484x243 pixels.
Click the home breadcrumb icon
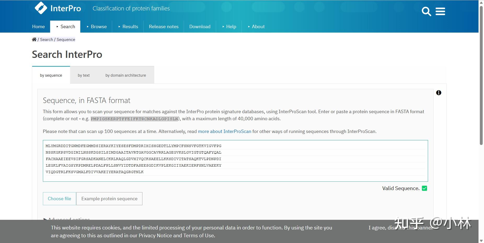click(34, 39)
